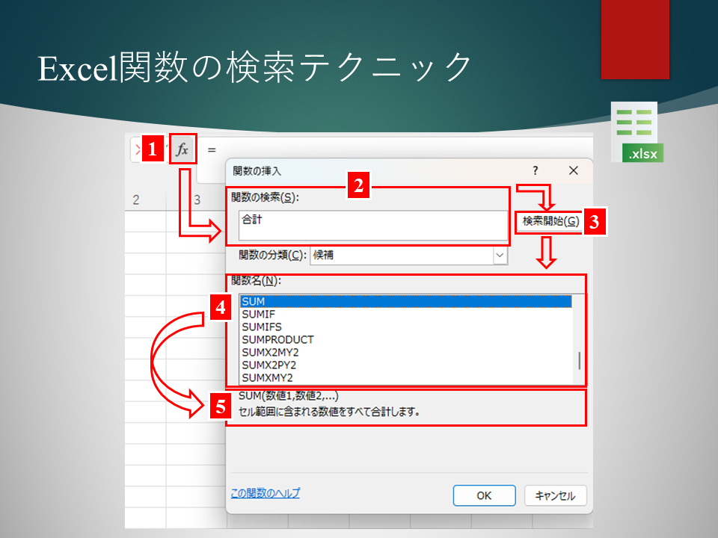Click the red step marker number 1
718x538 pixels.
coord(153,149)
